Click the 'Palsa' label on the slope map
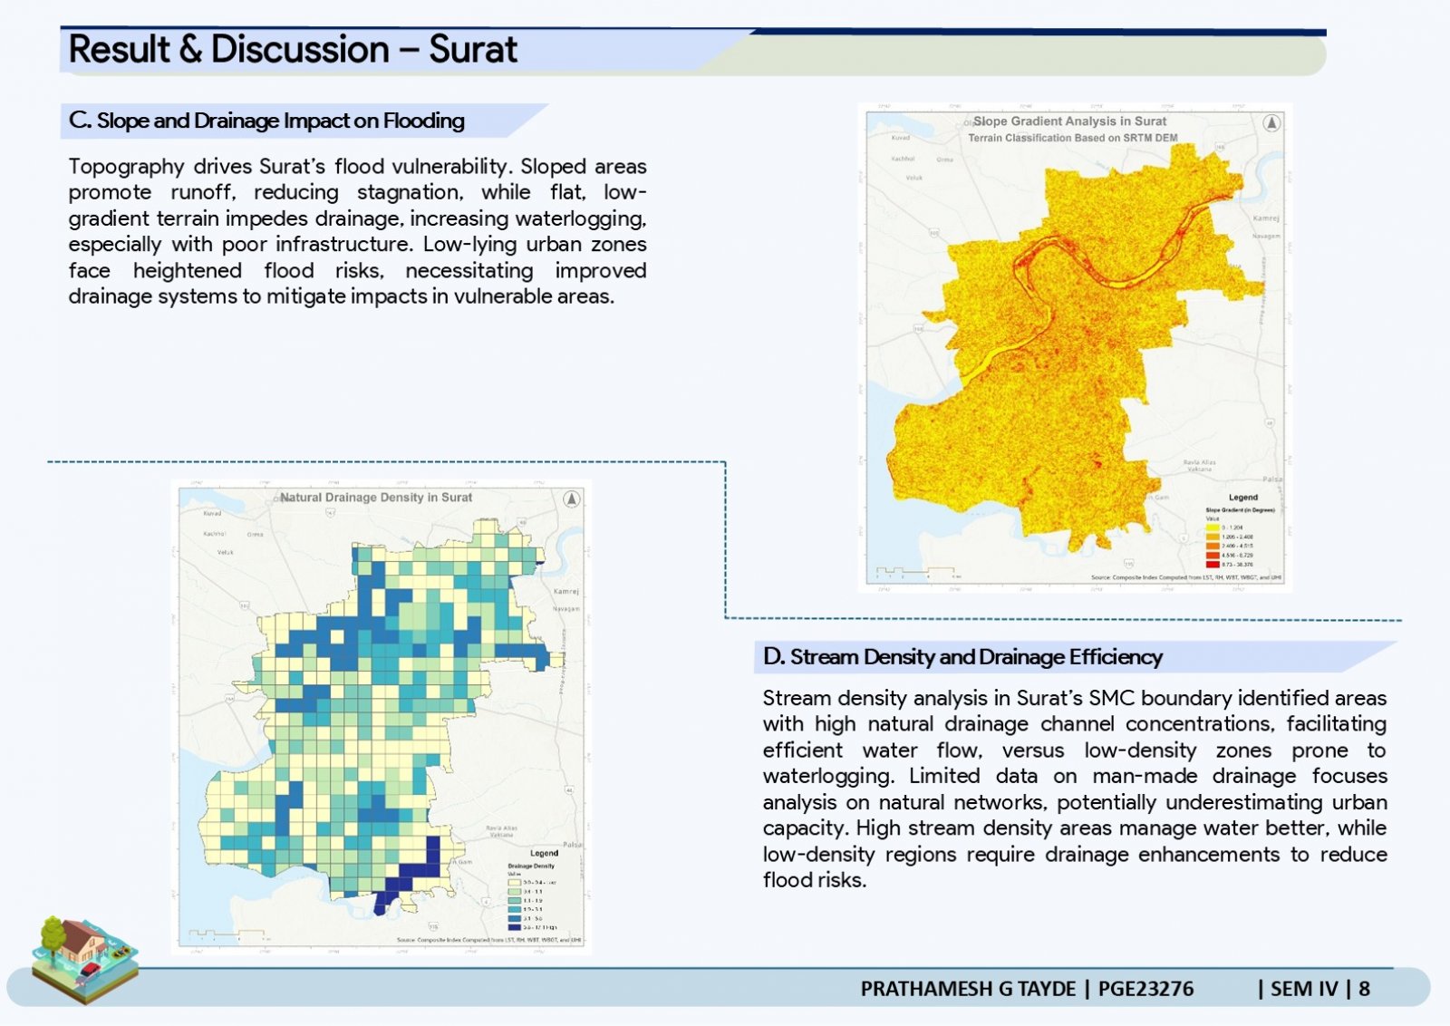Screen dimensions: 1450x1026 point(1272,479)
